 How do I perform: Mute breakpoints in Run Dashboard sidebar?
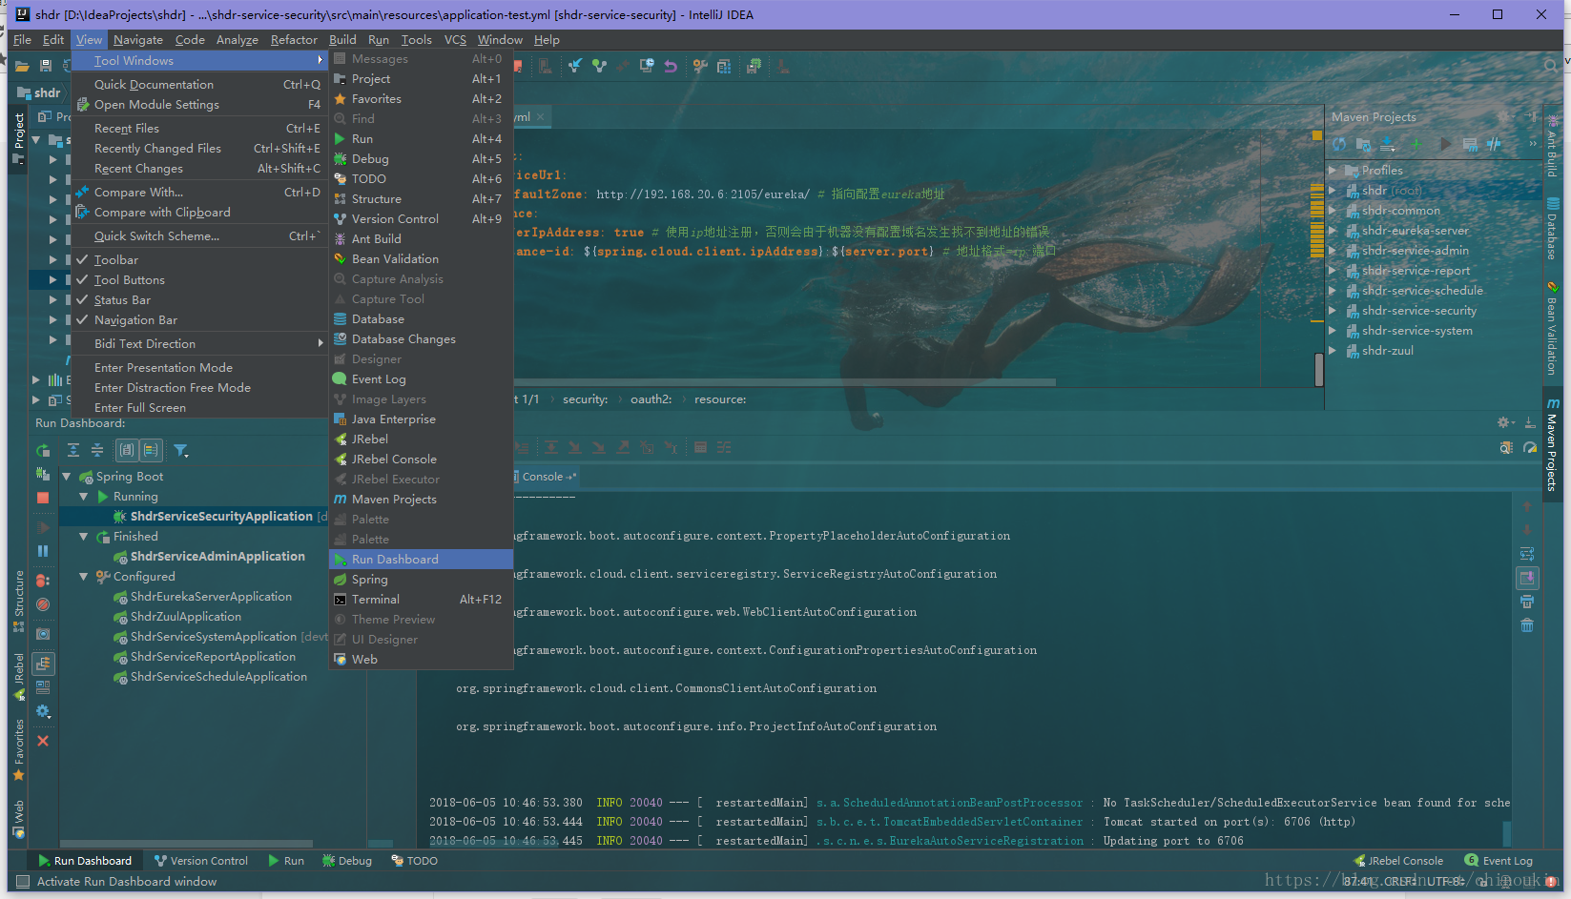click(x=43, y=604)
